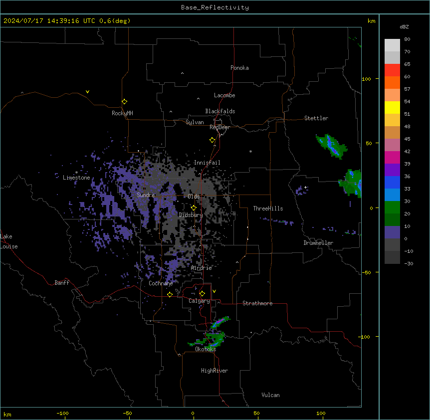This screenshot has width=430, height=420.
Task: Click the Drumheller map label
Action: tap(318, 243)
